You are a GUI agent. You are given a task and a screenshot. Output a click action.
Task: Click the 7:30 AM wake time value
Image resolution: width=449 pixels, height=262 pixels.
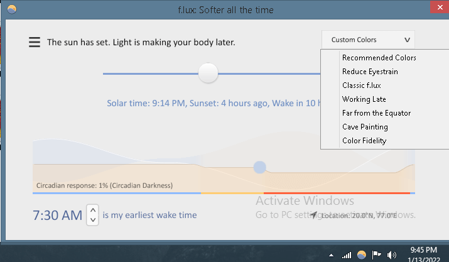[58, 216]
